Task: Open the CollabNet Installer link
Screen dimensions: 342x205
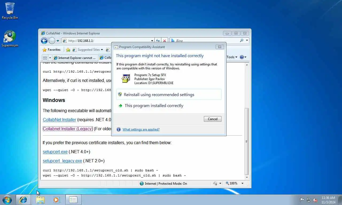Action: pyautogui.click(x=59, y=120)
